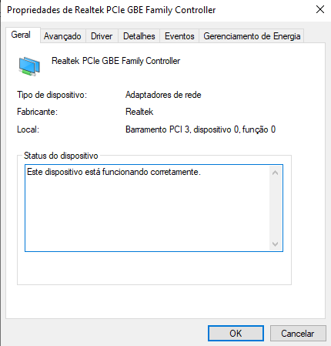Go to the Detalhes tab
This screenshot has width=331, height=346.
click(x=139, y=36)
